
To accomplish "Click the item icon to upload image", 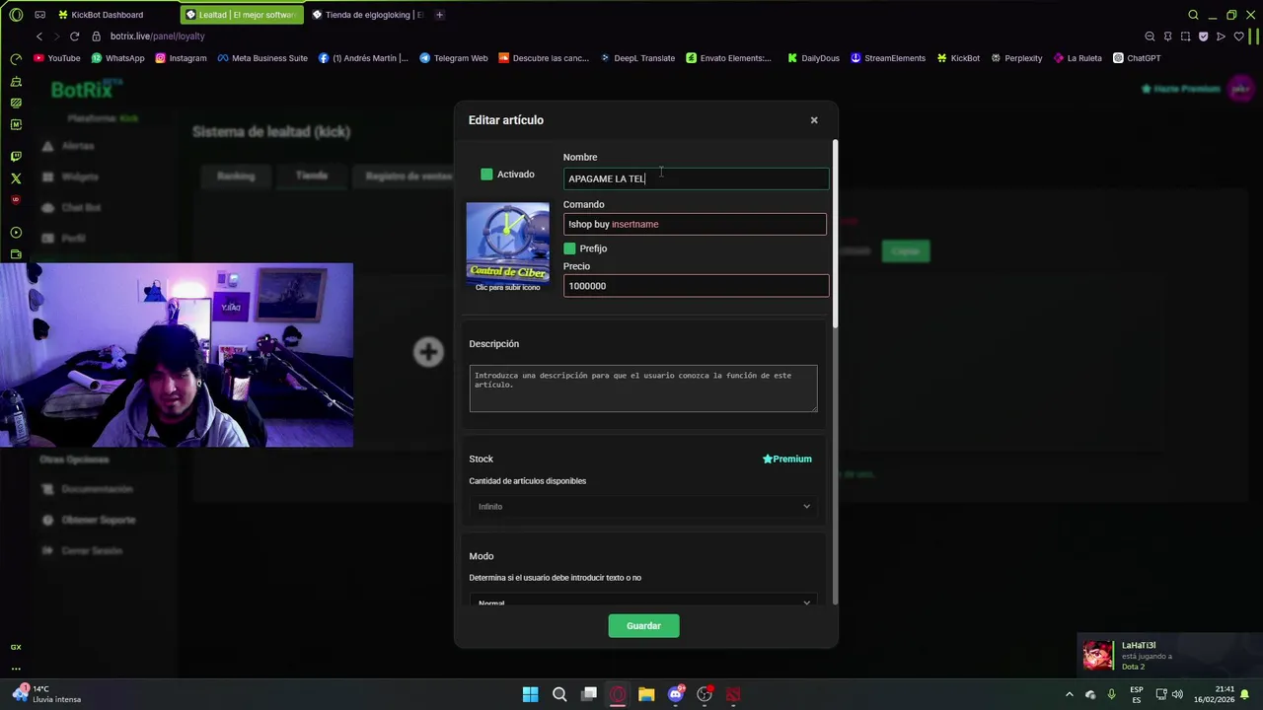I will pyautogui.click(x=508, y=242).
